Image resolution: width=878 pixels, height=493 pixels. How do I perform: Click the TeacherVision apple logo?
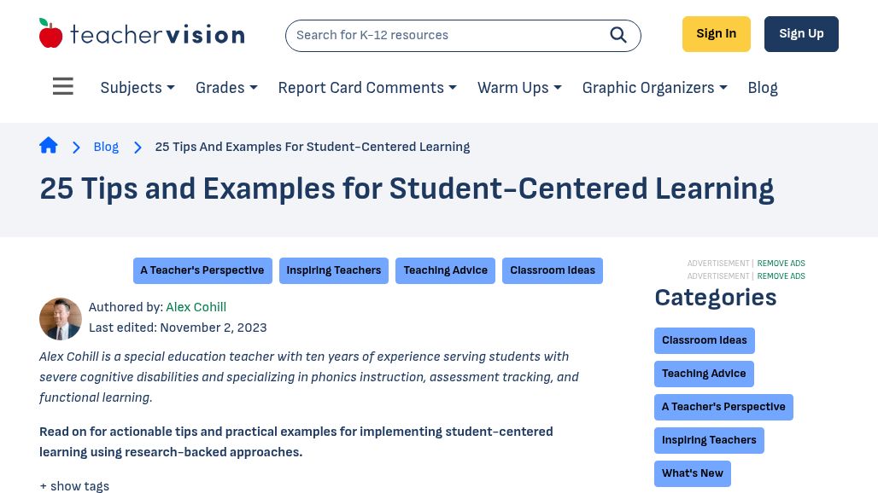(51, 33)
